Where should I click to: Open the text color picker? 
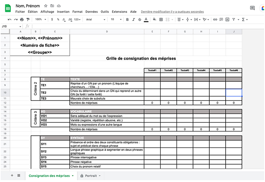146,20
